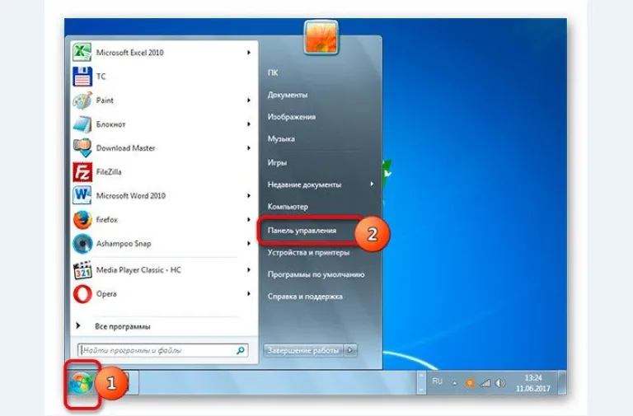Expand Download Master jump list arrow
633x416 pixels.
[x=249, y=148]
